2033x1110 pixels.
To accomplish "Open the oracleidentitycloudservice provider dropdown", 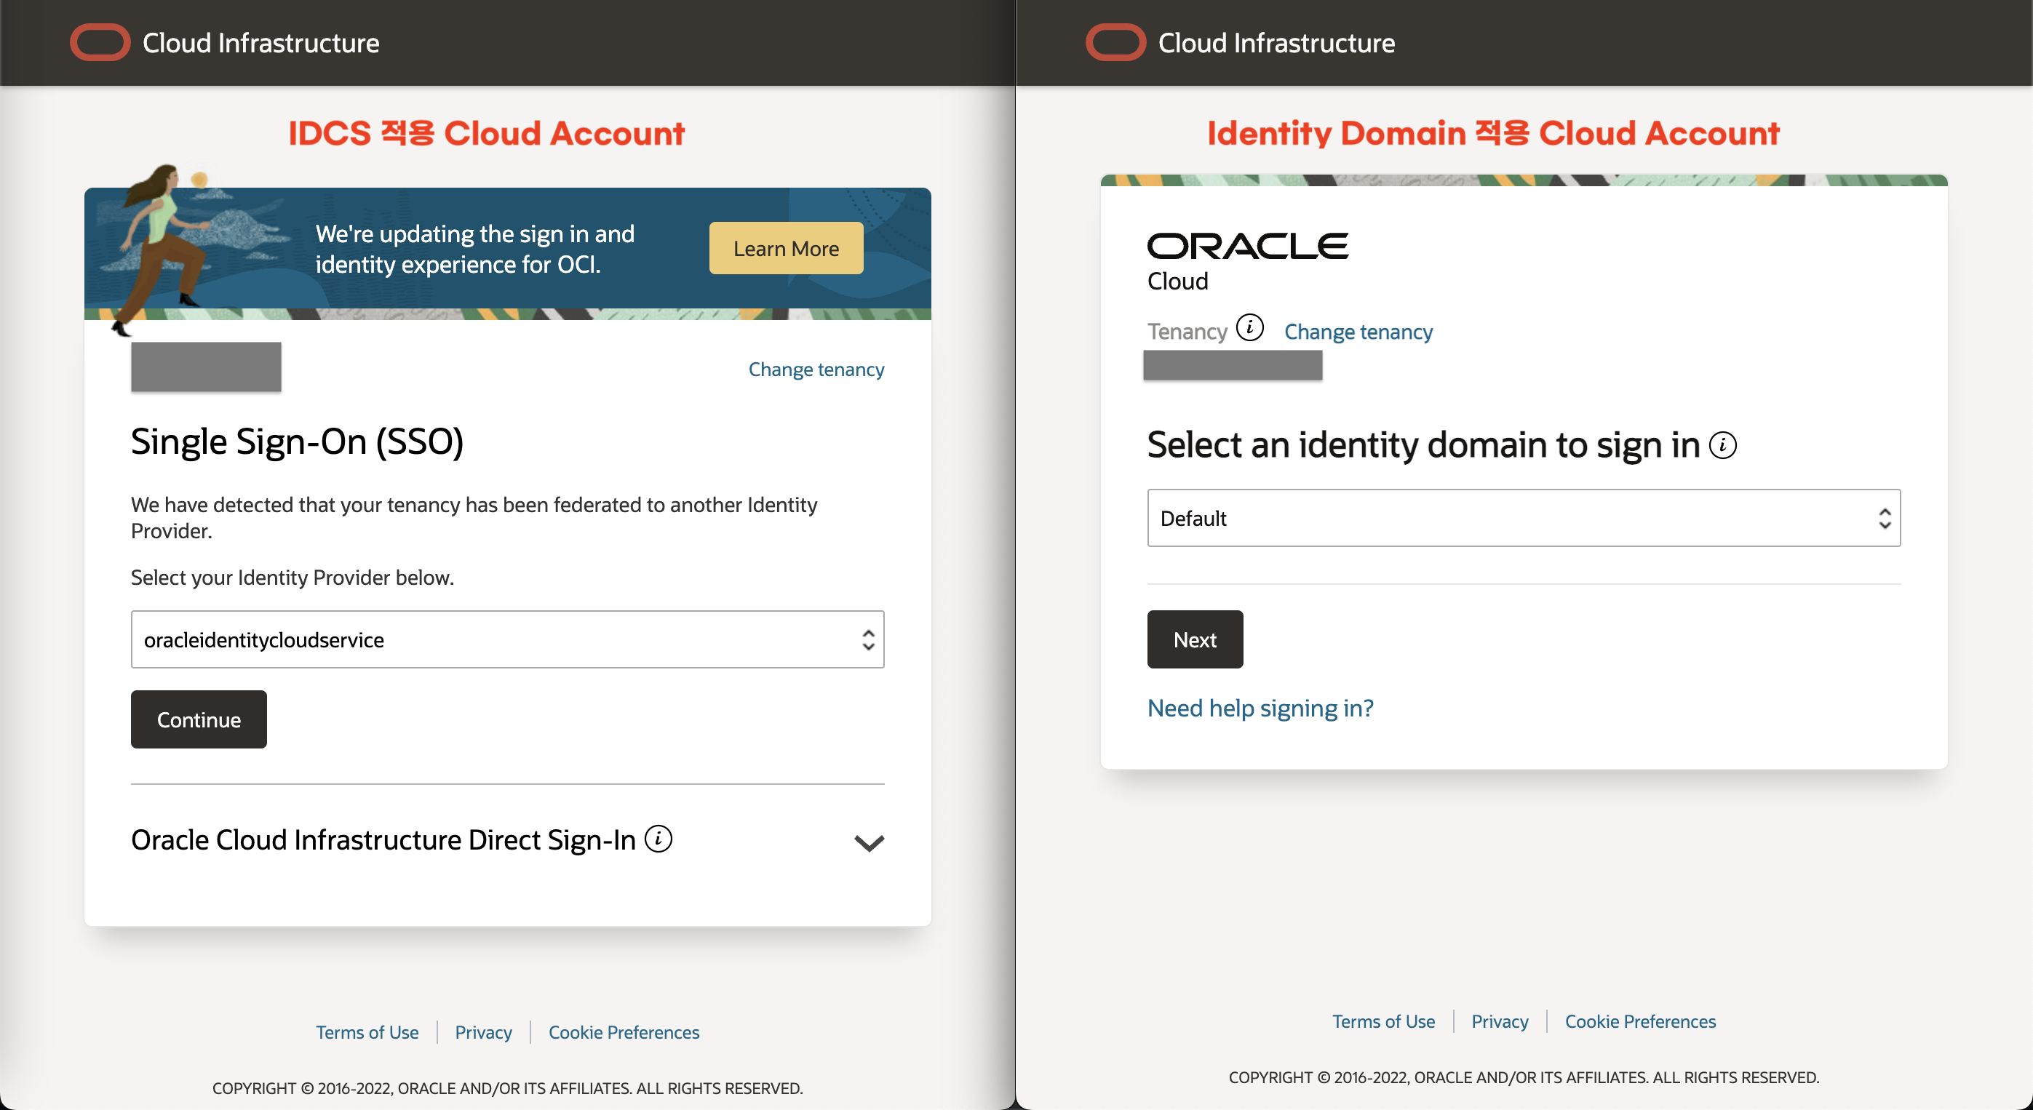I will click(507, 639).
